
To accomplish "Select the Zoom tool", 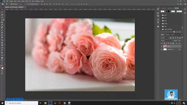I will click(2, 60).
